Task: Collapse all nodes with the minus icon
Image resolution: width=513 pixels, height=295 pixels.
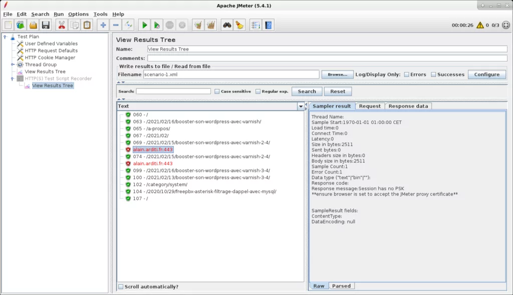Action: point(116,25)
